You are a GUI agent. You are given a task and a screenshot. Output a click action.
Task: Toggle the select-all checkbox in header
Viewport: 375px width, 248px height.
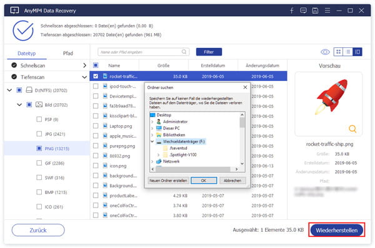pyautogui.click(x=96, y=65)
